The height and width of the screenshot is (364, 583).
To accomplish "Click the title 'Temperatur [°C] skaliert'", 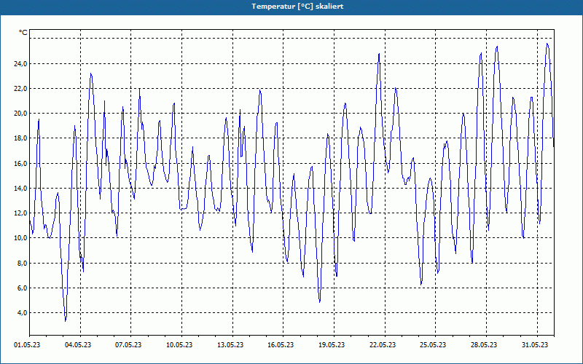I will [x=297, y=7].
